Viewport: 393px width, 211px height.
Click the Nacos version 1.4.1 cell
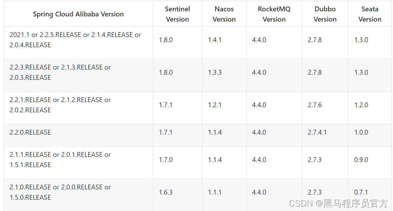[x=215, y=40]
